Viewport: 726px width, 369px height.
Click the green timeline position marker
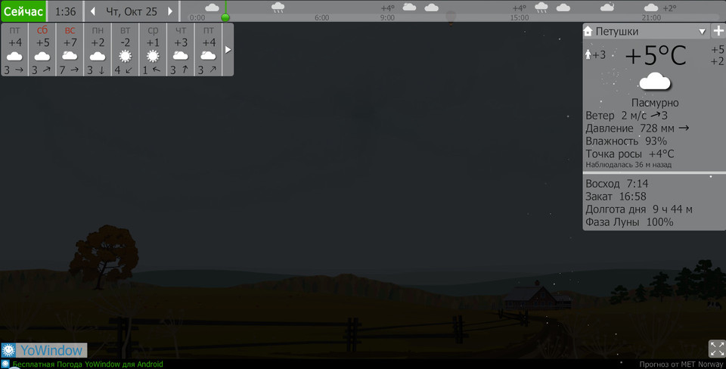(225, 17)
